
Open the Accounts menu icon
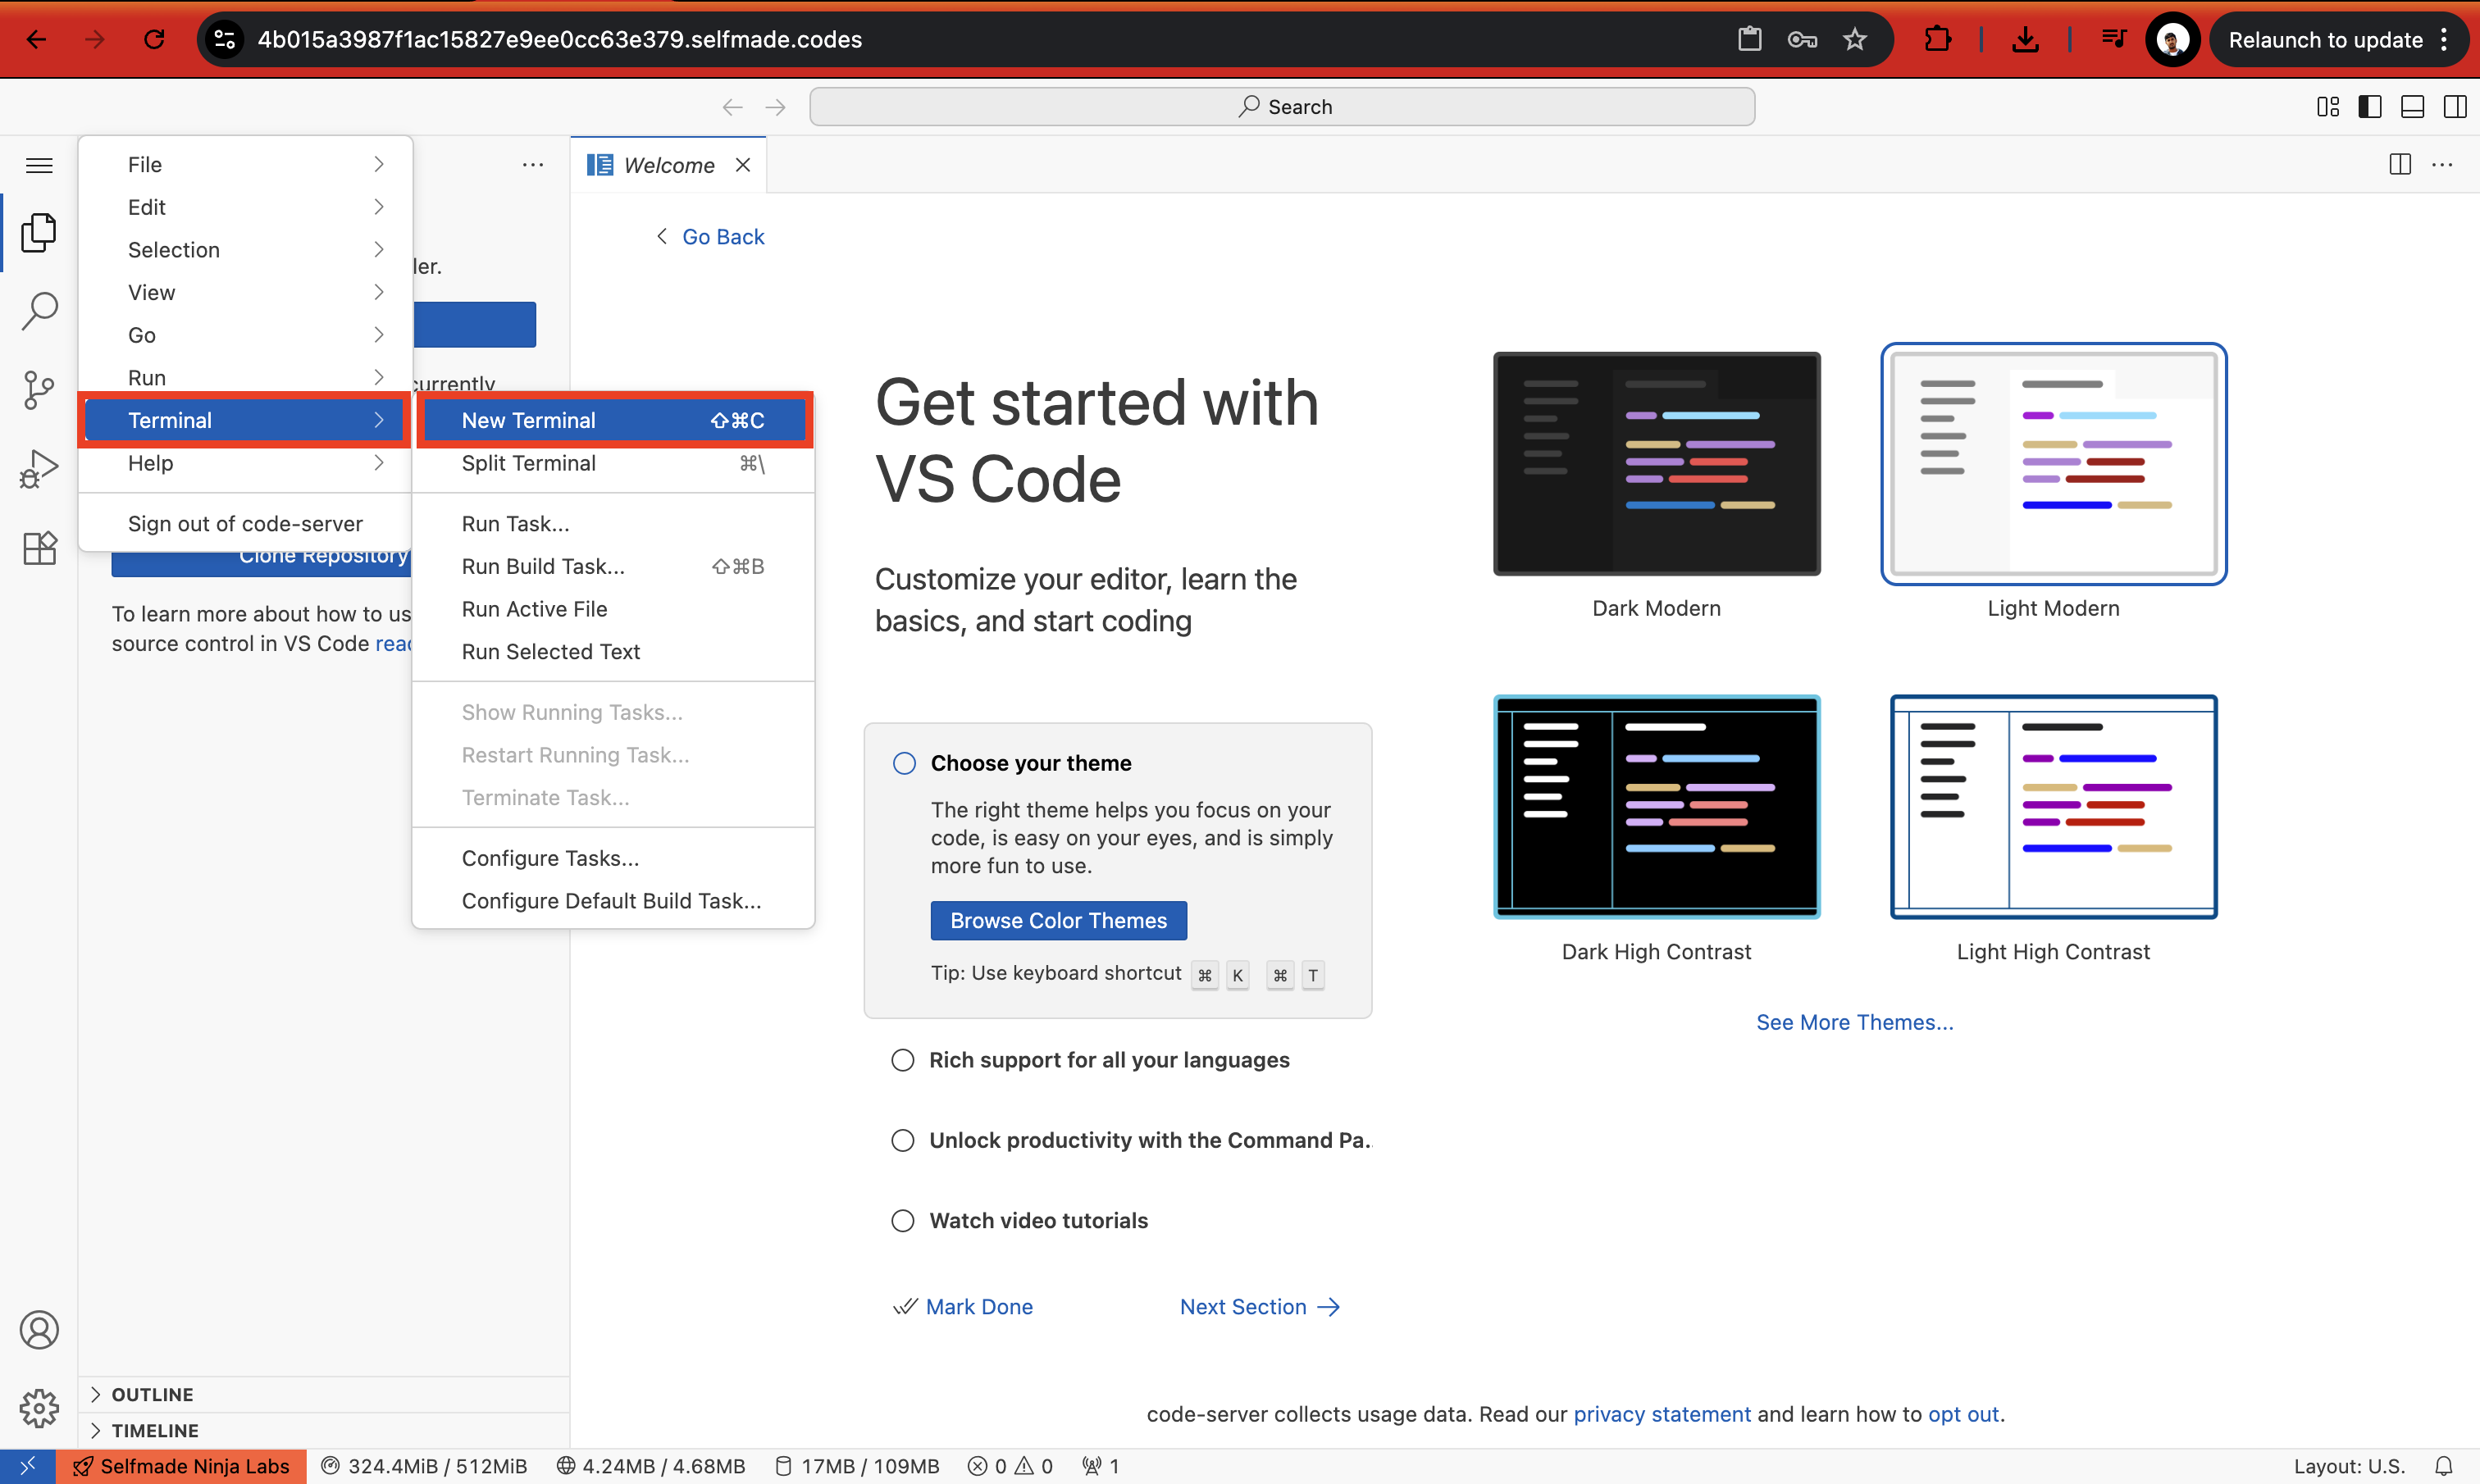(x=39, y=1330)
